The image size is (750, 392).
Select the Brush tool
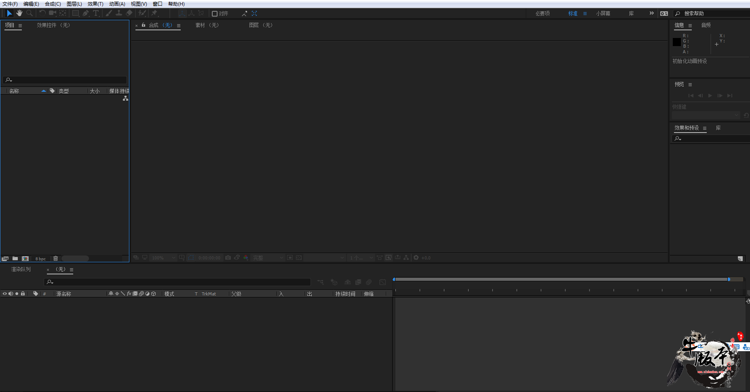click(109, 13)
